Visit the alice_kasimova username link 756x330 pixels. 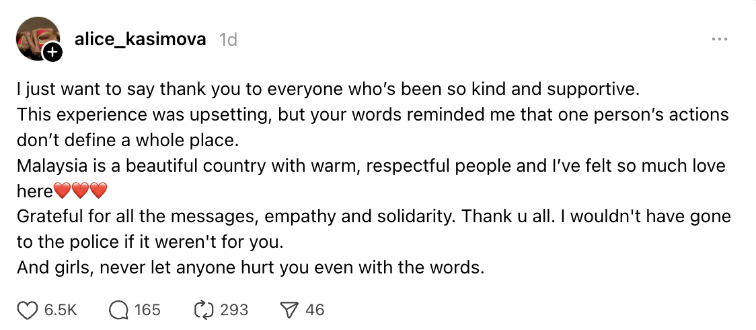(141, 40)
